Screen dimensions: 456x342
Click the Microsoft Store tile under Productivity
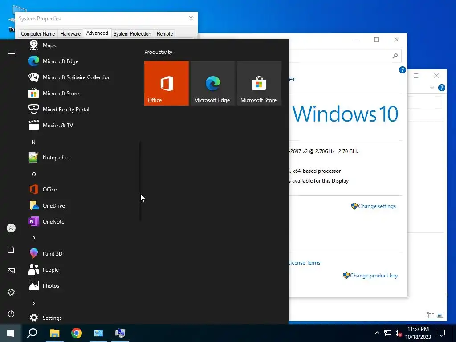tap(259, 83)
